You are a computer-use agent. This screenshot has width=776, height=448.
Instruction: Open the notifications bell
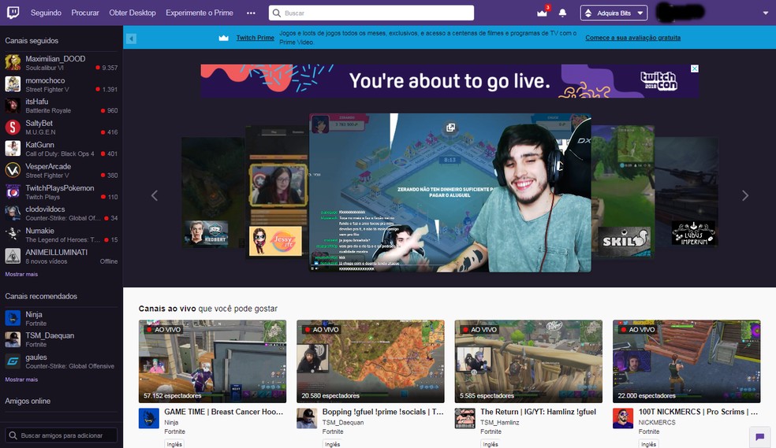point(563,13)
